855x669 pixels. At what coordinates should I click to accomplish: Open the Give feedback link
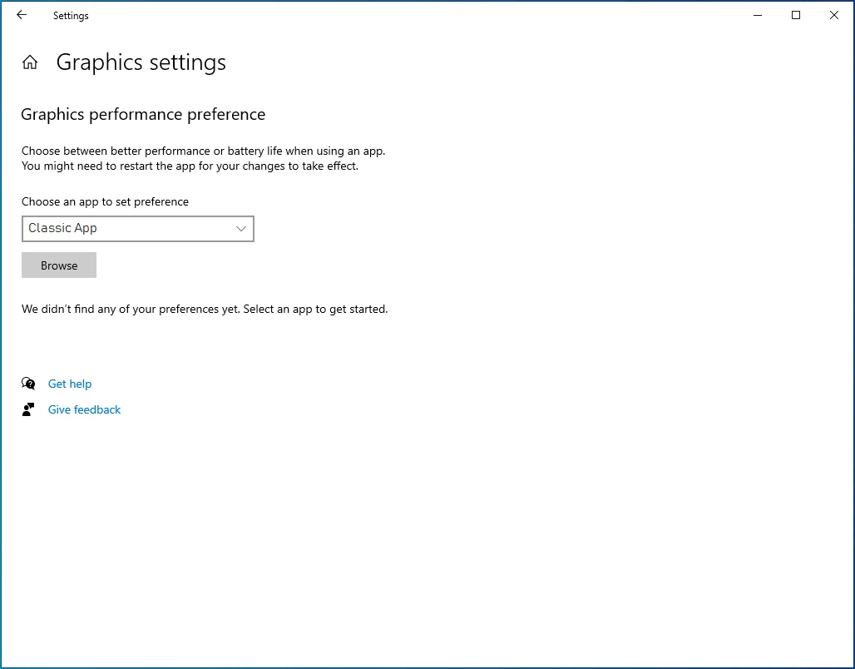pos(85,409)
